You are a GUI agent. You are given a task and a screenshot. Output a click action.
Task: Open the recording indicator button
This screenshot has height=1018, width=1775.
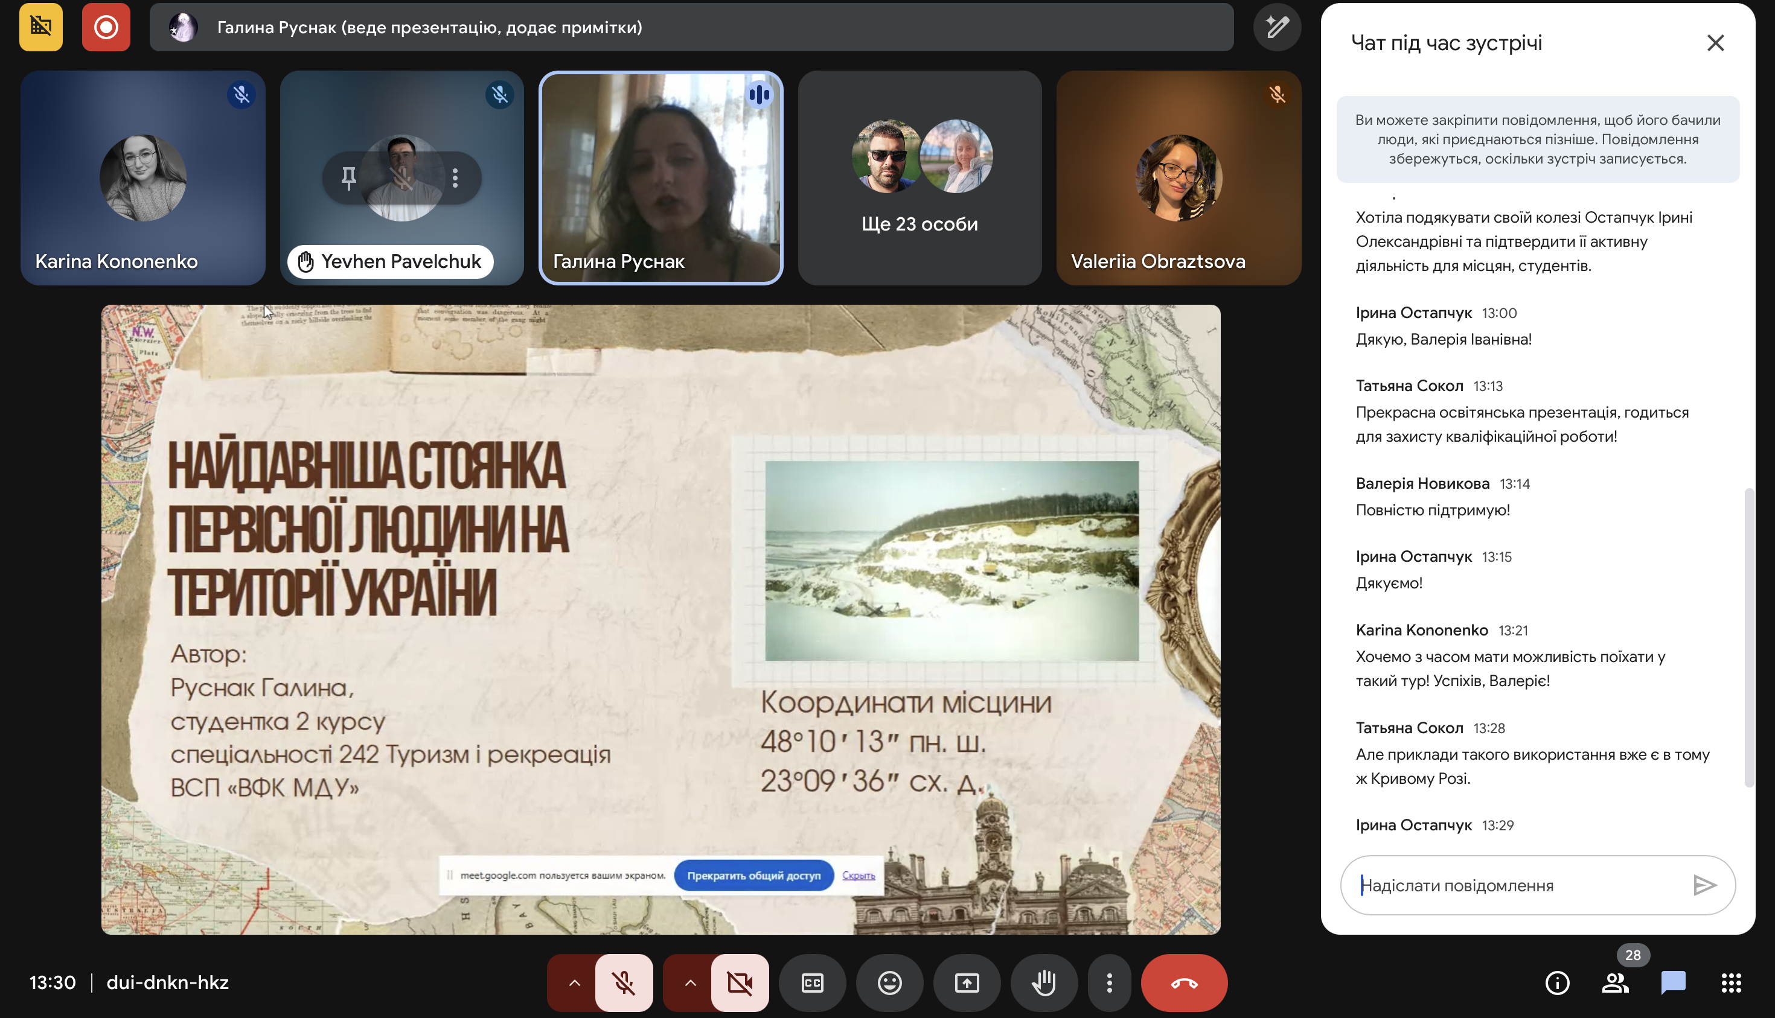click(x=106, y=27)
